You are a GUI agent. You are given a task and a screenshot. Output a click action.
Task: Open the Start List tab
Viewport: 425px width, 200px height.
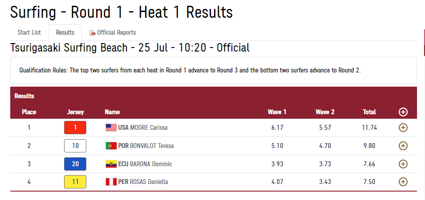29,32
